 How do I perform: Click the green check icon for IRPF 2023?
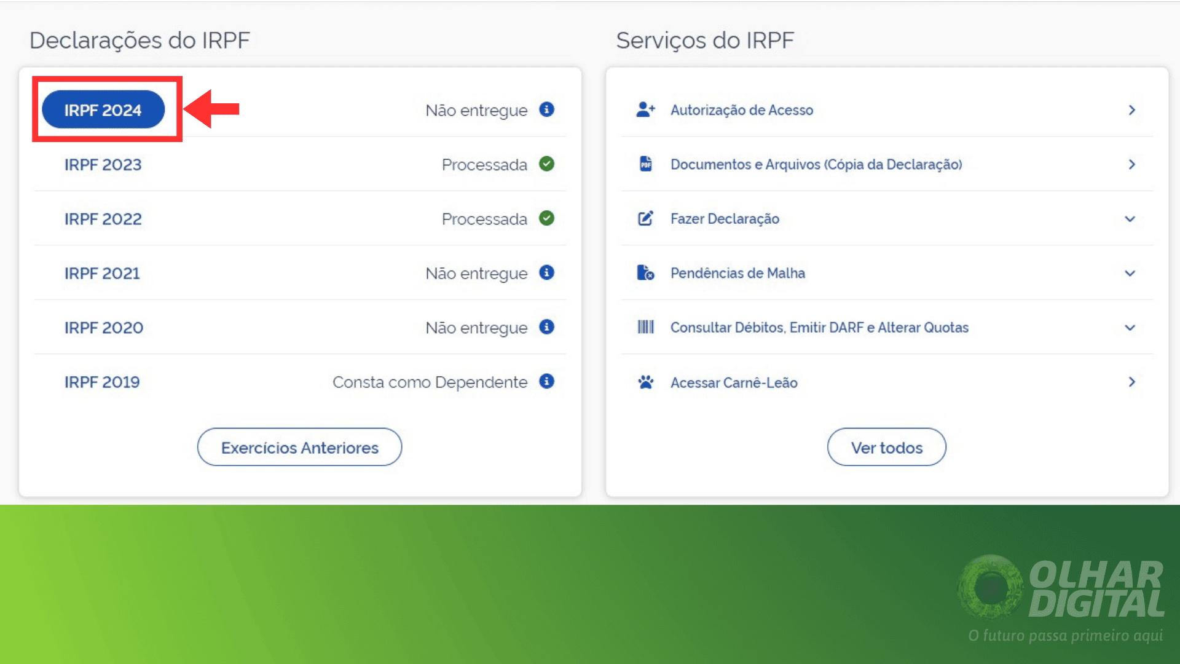pyautogui.click(x=546, y=164)
